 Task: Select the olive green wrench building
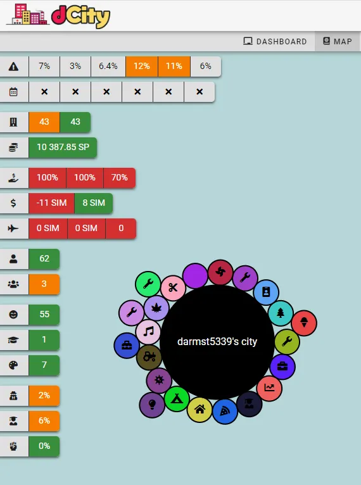287,341
